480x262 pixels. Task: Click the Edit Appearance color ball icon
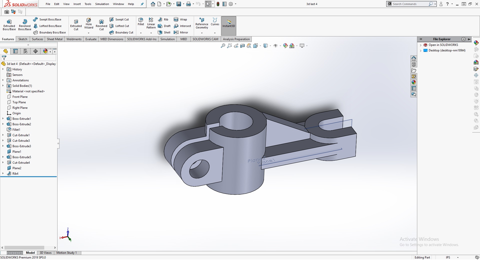coord(285,46)
